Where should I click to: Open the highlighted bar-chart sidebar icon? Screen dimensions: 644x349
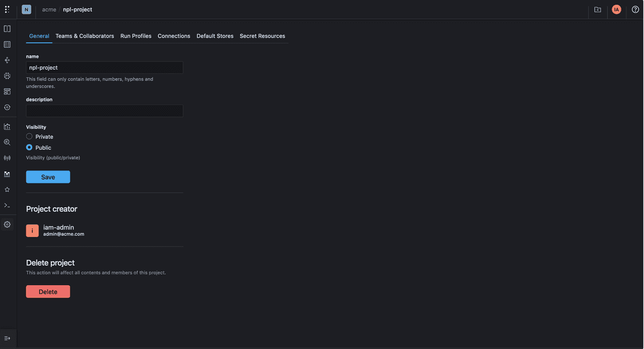tap(7, 174)
